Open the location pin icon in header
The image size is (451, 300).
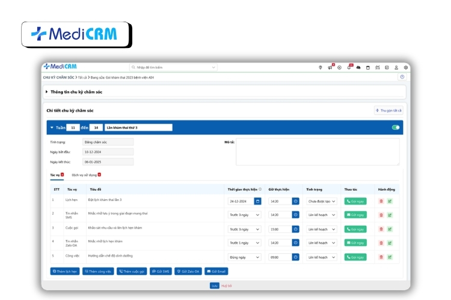(x=320, y=67)
